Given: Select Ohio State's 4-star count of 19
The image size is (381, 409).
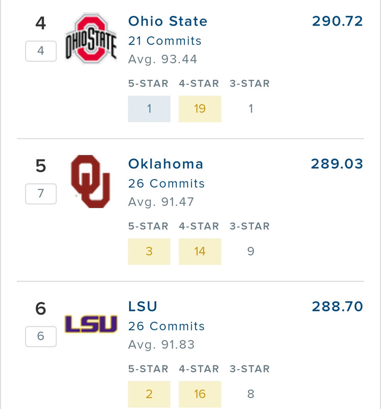Looking at the screenshot, I should click(x=200, y=109).
